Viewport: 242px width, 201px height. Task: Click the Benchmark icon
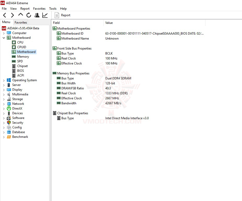tap(9, 137)
